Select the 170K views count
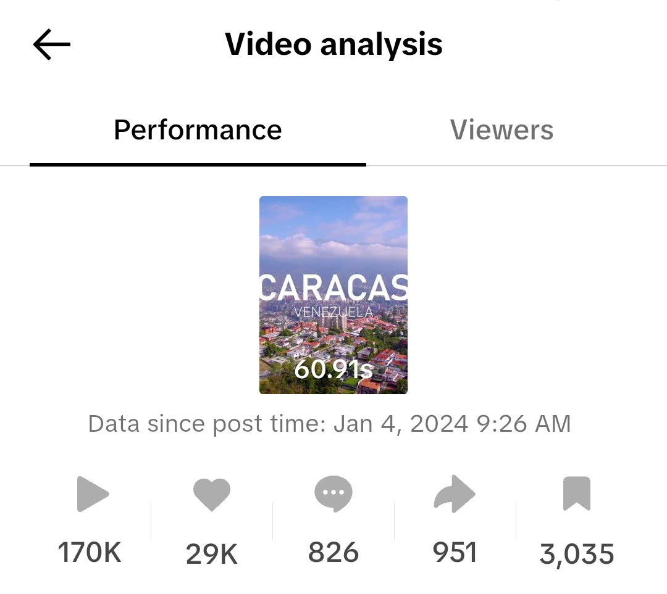Viewport: 667px width, 594px height. (x=90, y=552)
